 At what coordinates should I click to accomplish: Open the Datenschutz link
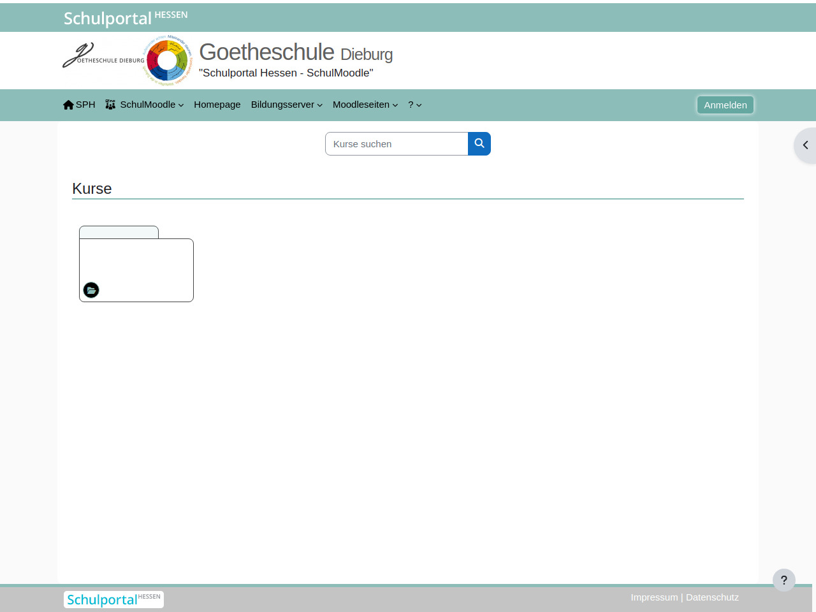[x=712, y=597]
